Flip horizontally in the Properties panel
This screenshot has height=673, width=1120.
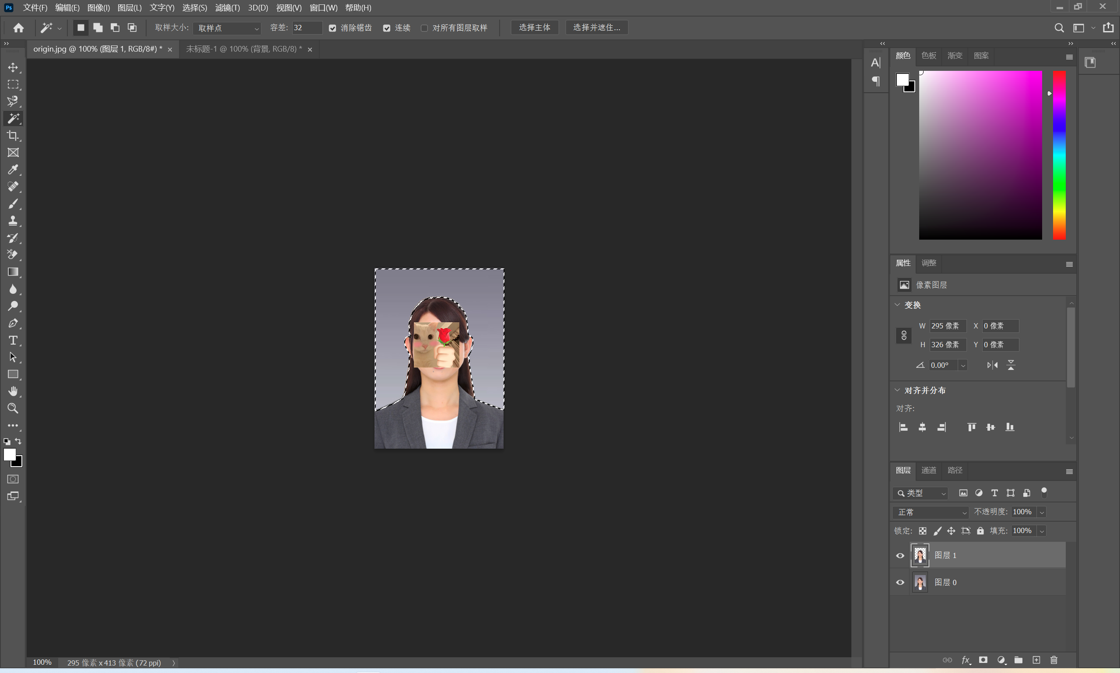[992, 365]
